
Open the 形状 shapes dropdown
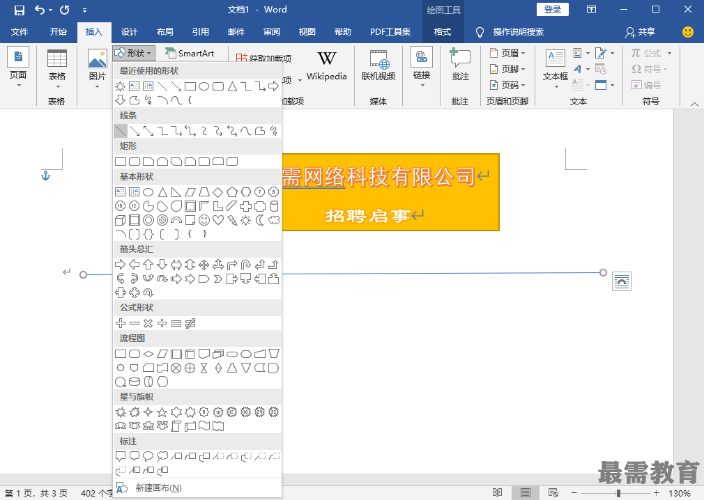134,54
